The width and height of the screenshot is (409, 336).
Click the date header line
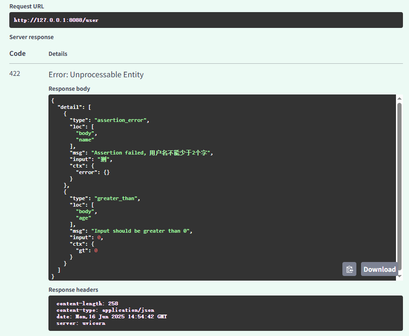coord(111,316)
